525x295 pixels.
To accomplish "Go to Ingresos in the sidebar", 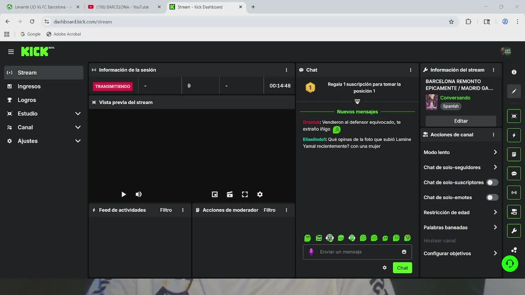I will (x=44, y=86).
